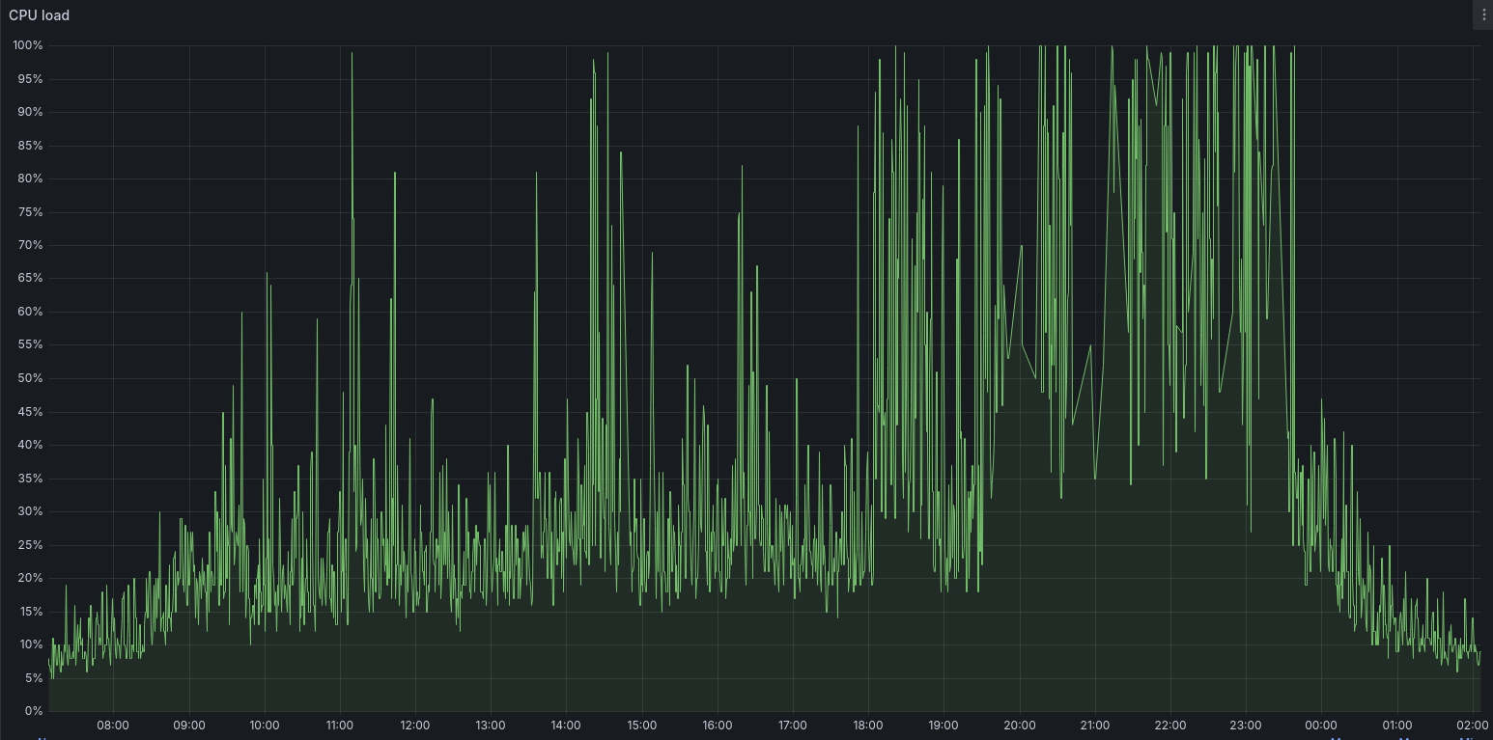Click the 100% label on the y-axis
Image resolution: width=1493 pixels, height=740 pixels.
coord(28,44)
